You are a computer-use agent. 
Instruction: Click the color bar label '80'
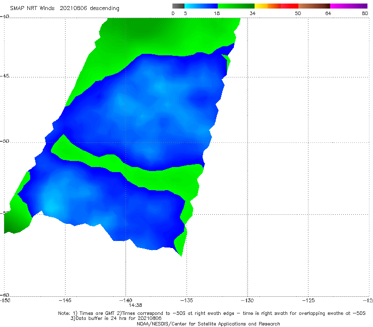pyautogui.click(x=365, y=13)
